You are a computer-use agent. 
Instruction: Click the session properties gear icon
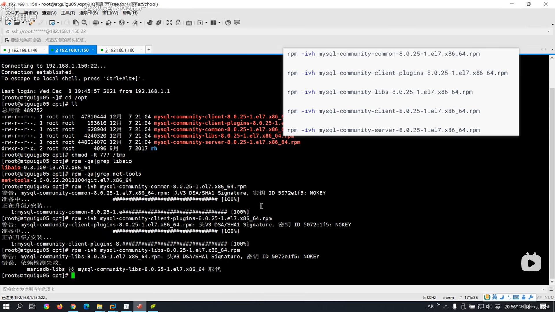pyautogui.click(x=52, y=23)
